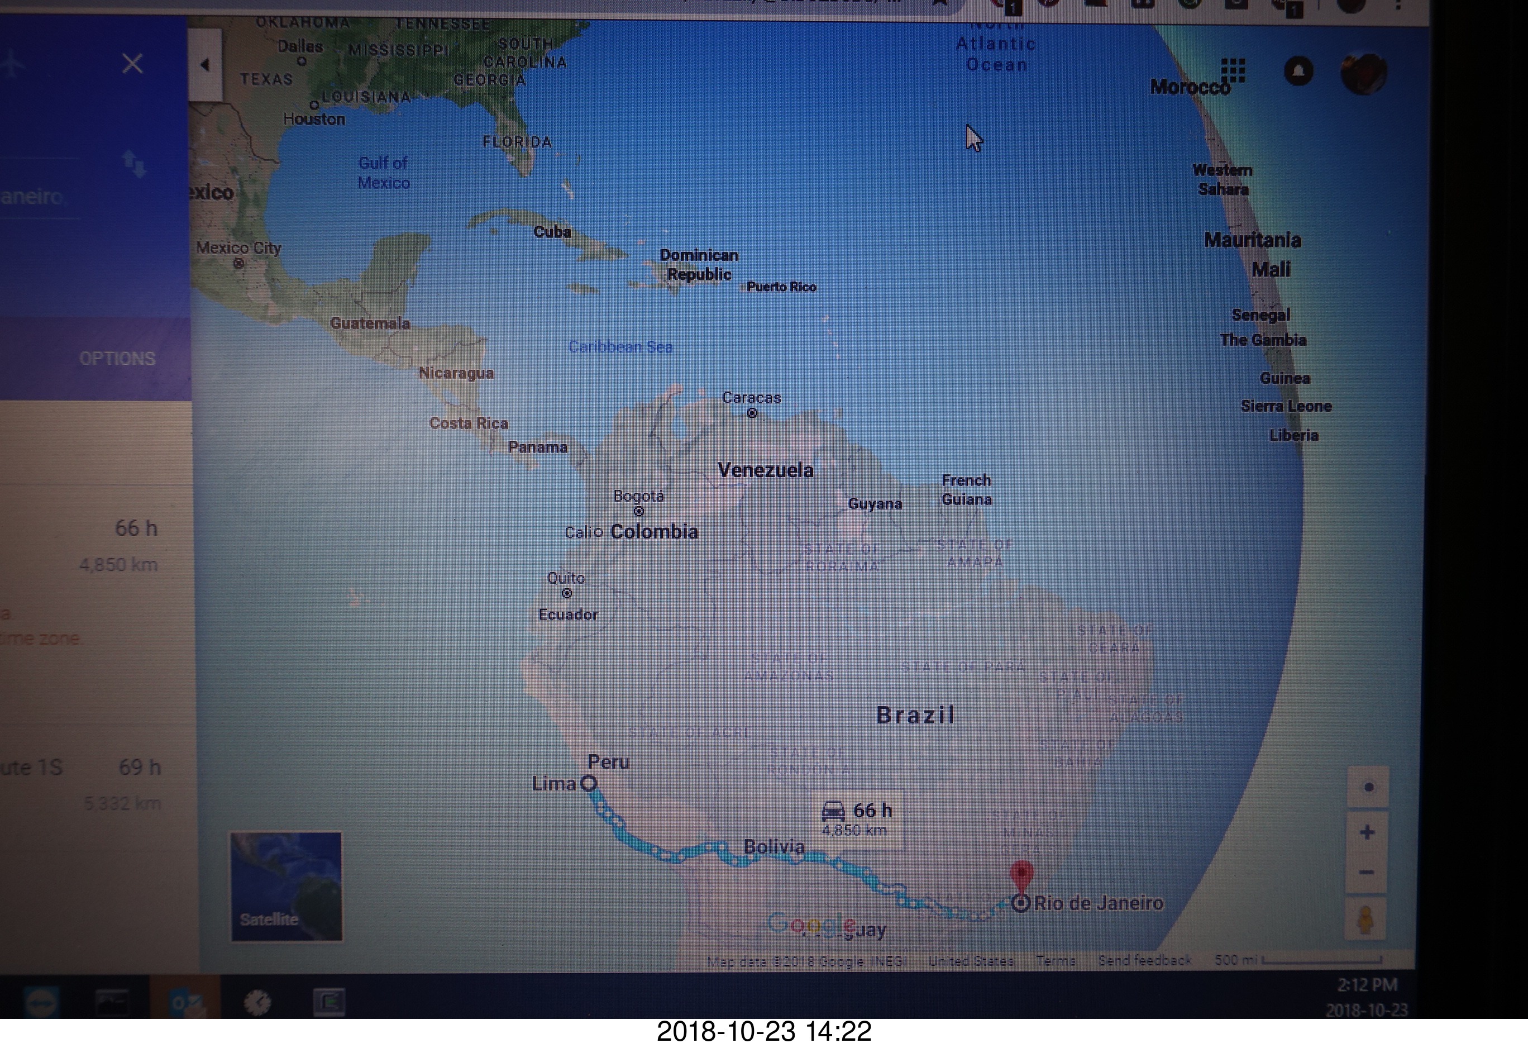Collapse the side panel arrow
The image size is (1528, 1048).
tap(205, 64)
